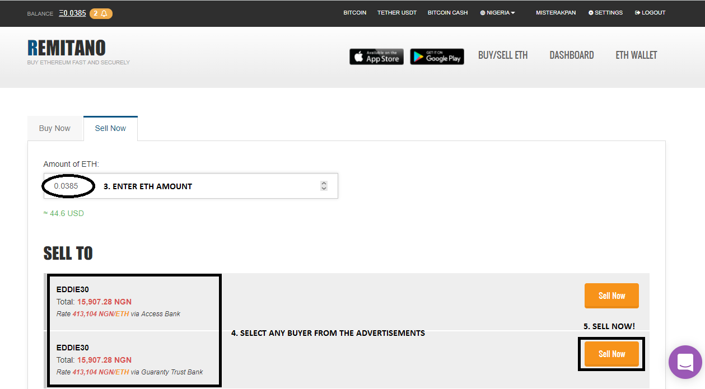
Task: Open the Bitcoin Cash menu link
Action: (447, 13)
